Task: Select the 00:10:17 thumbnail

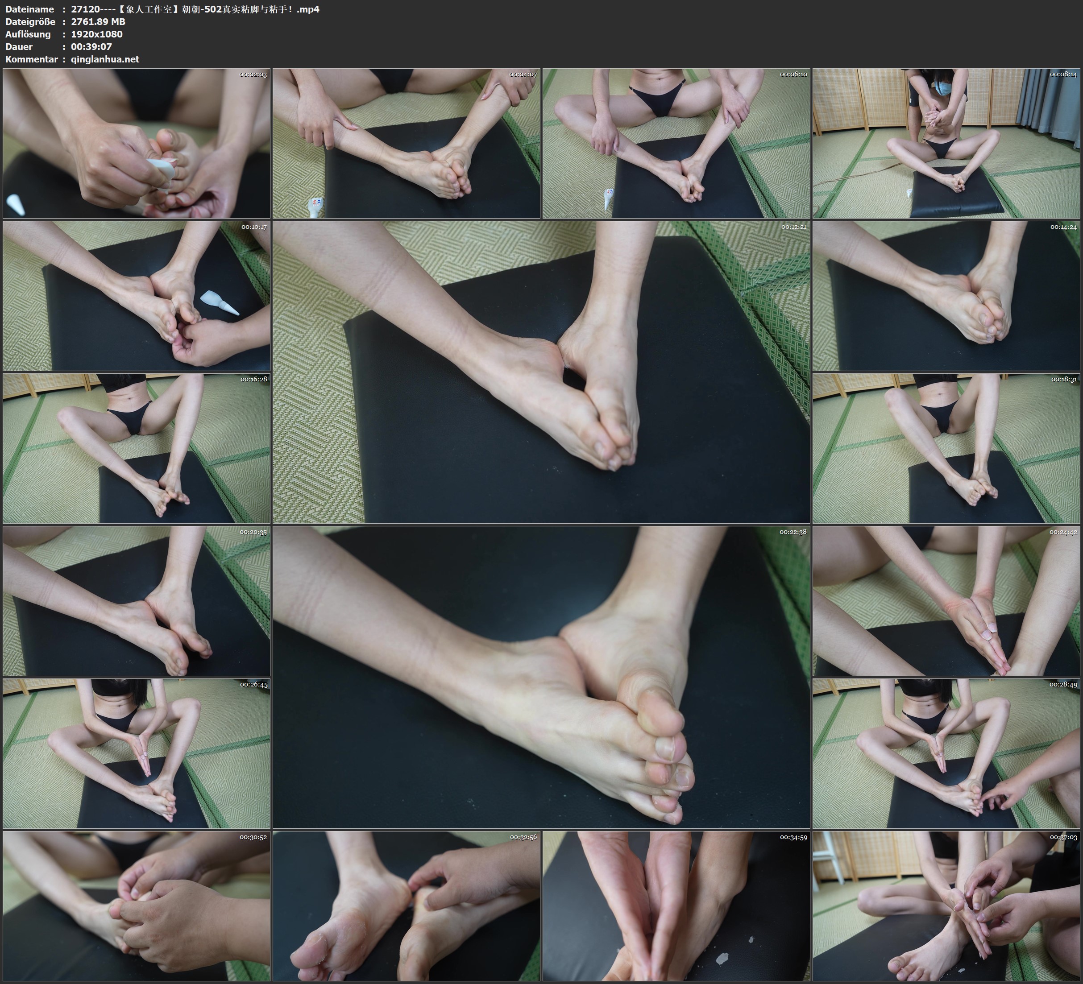Action: [x=137, y=295]
